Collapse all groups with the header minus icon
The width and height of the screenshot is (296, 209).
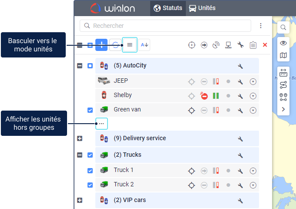coord(80,45)
